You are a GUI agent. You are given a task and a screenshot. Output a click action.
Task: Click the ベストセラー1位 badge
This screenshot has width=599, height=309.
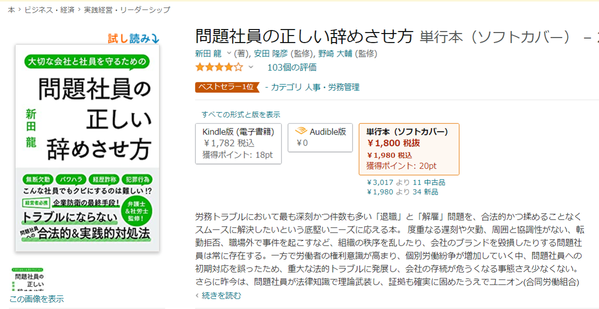[x=227, y=87]
